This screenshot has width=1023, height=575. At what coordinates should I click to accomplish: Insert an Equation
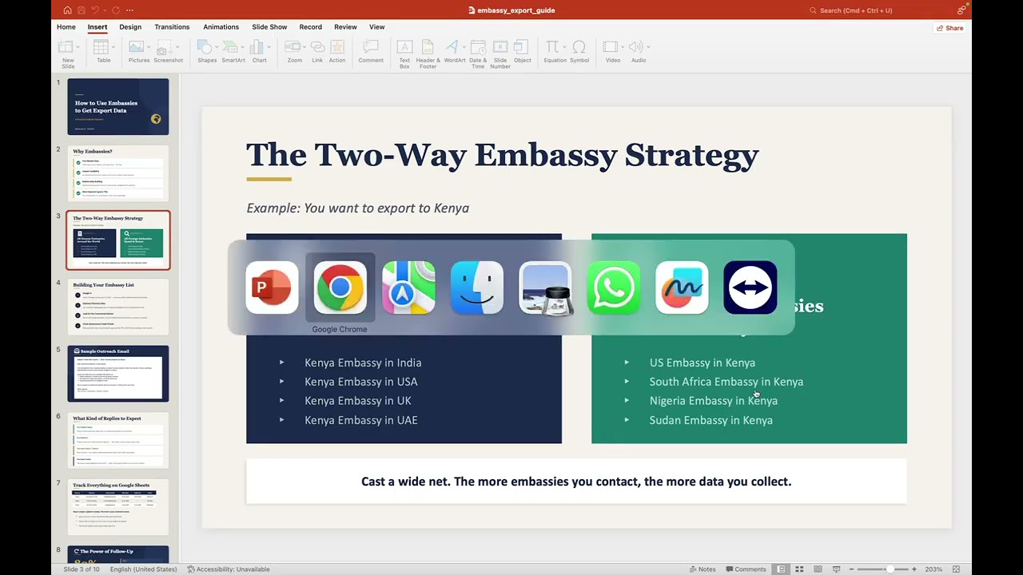pos(553,52)
